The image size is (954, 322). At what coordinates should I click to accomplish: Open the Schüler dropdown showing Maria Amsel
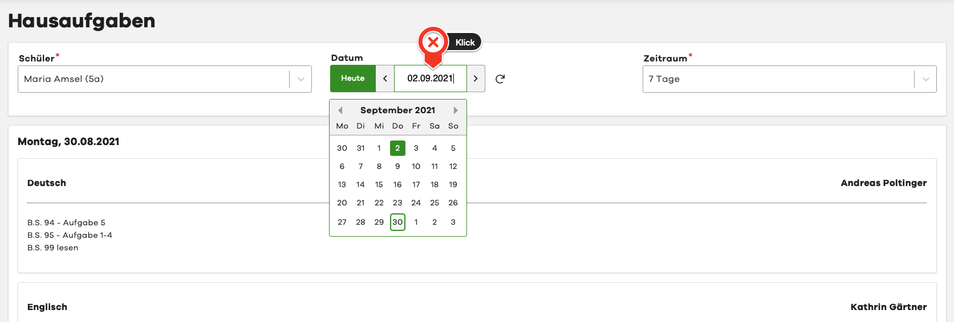point(154,79)
